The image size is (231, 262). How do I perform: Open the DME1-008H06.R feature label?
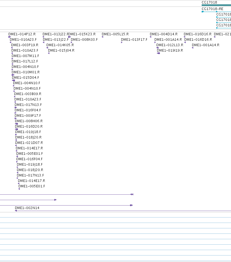coord(29,121)
